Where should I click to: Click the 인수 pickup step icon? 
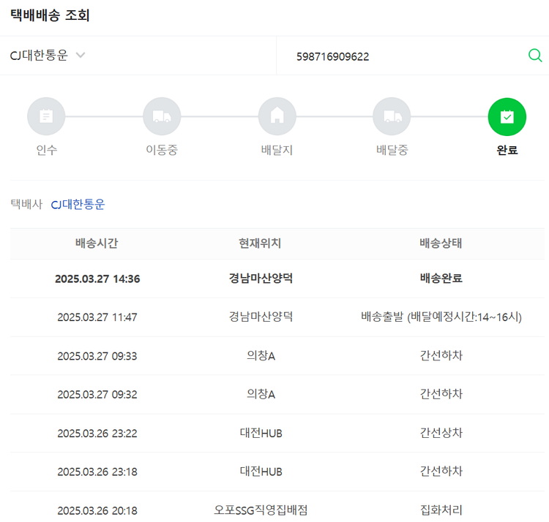click(x=46, y=116)
